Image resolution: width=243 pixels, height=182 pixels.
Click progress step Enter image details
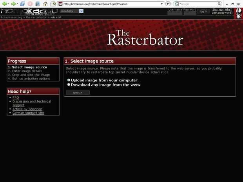pyautogui.click(x=25, y=71)
